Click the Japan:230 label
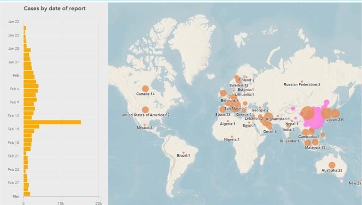 point(335,119)
